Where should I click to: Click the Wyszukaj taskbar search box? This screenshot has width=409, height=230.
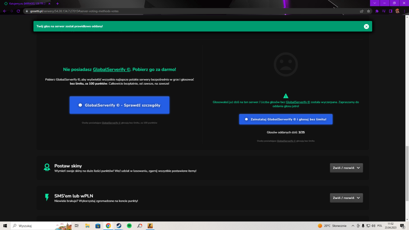coord(41,226)
